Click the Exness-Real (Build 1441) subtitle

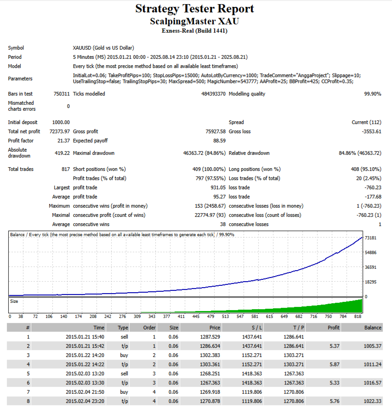(x=194, y=31)
